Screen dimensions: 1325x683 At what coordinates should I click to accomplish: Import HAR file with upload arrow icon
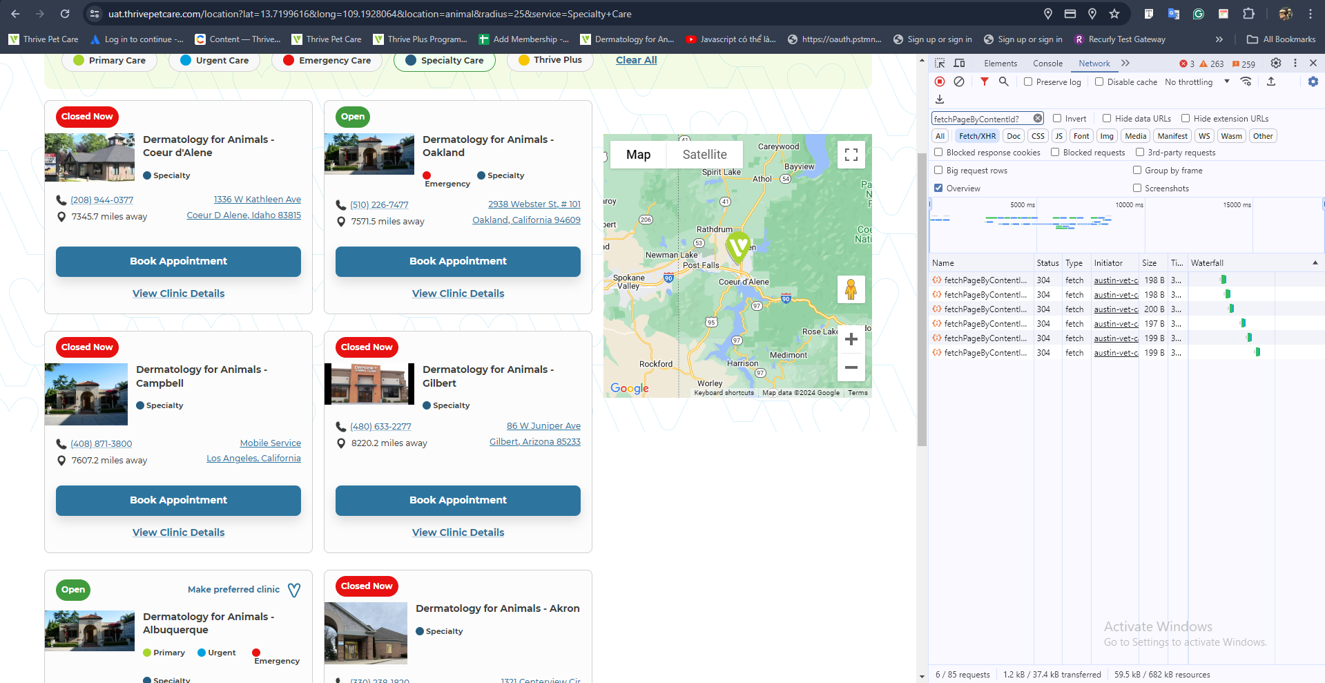click(x=1271, y=81)
